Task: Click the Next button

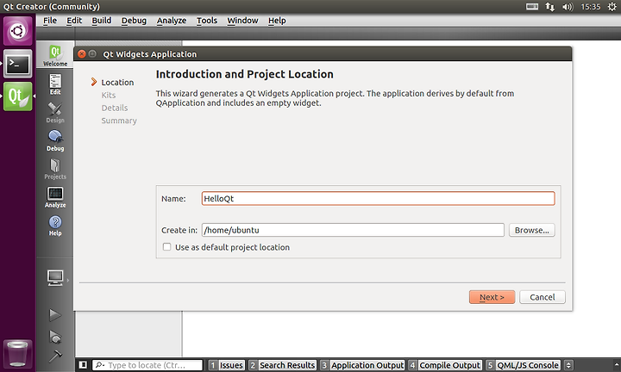Action: (x=492, y=297)
